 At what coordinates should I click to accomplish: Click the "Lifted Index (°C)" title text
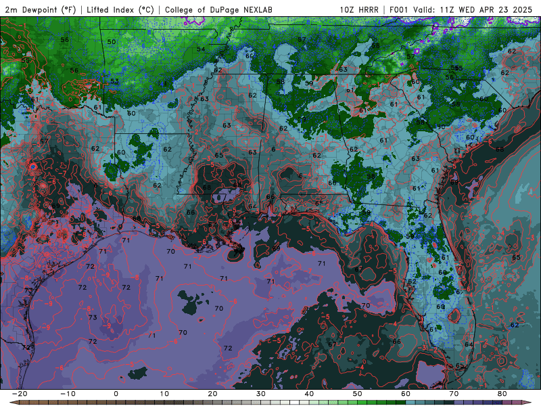(x=120, y=9)
